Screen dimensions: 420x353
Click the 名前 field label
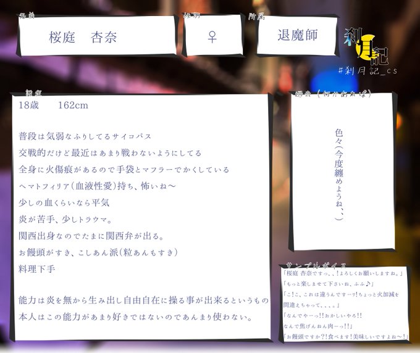point(27,16)
